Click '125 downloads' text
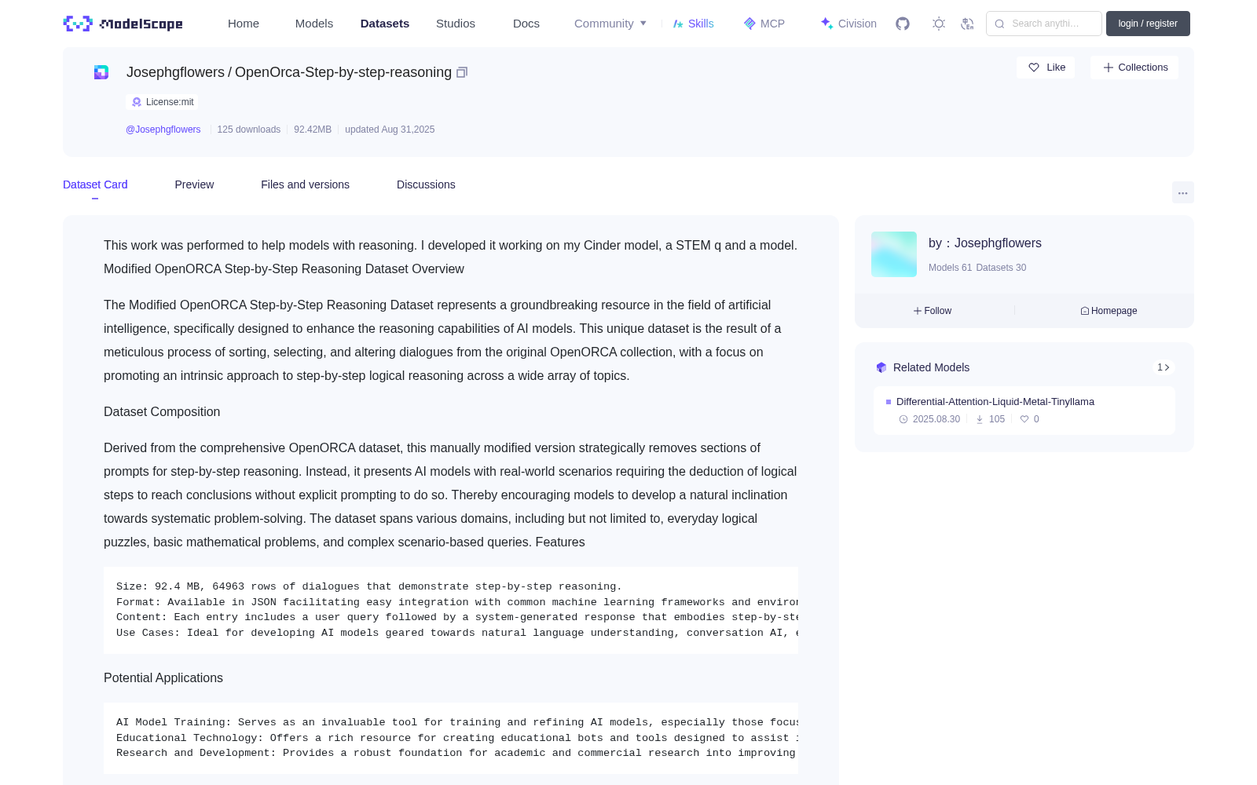 point(248,130)
